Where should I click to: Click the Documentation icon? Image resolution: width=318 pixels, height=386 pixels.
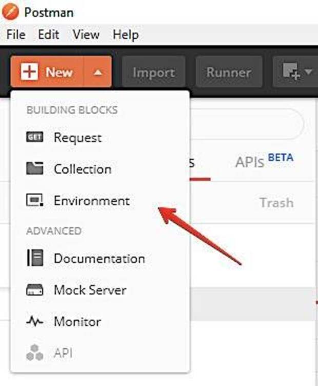click(35, 258)
